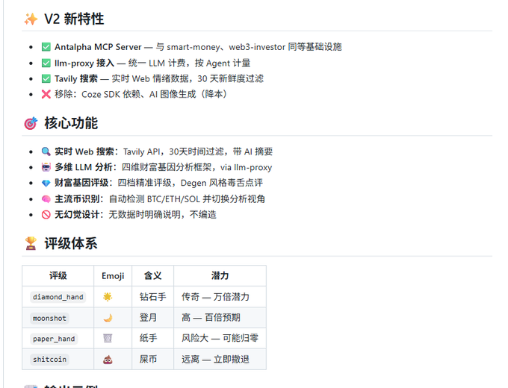
Task: Click the brain emoji before 主流币识别
Action: (46, 199)
